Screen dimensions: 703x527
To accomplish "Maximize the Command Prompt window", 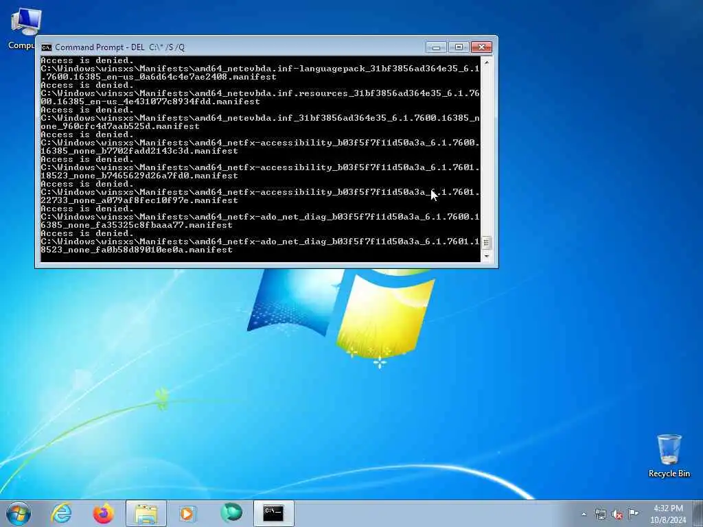I will [458, 47].
